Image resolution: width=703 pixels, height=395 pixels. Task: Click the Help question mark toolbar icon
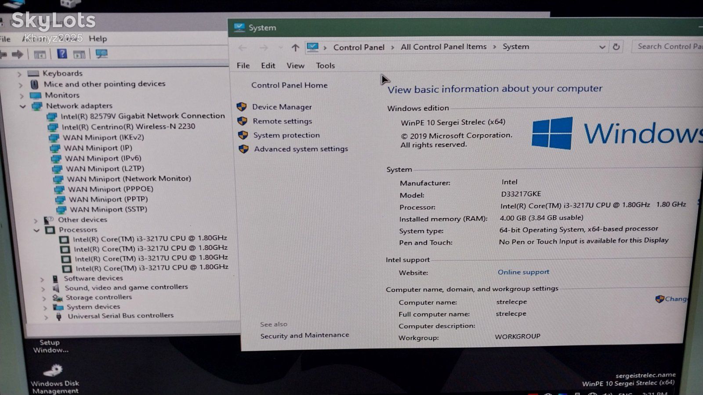(62, 54)
